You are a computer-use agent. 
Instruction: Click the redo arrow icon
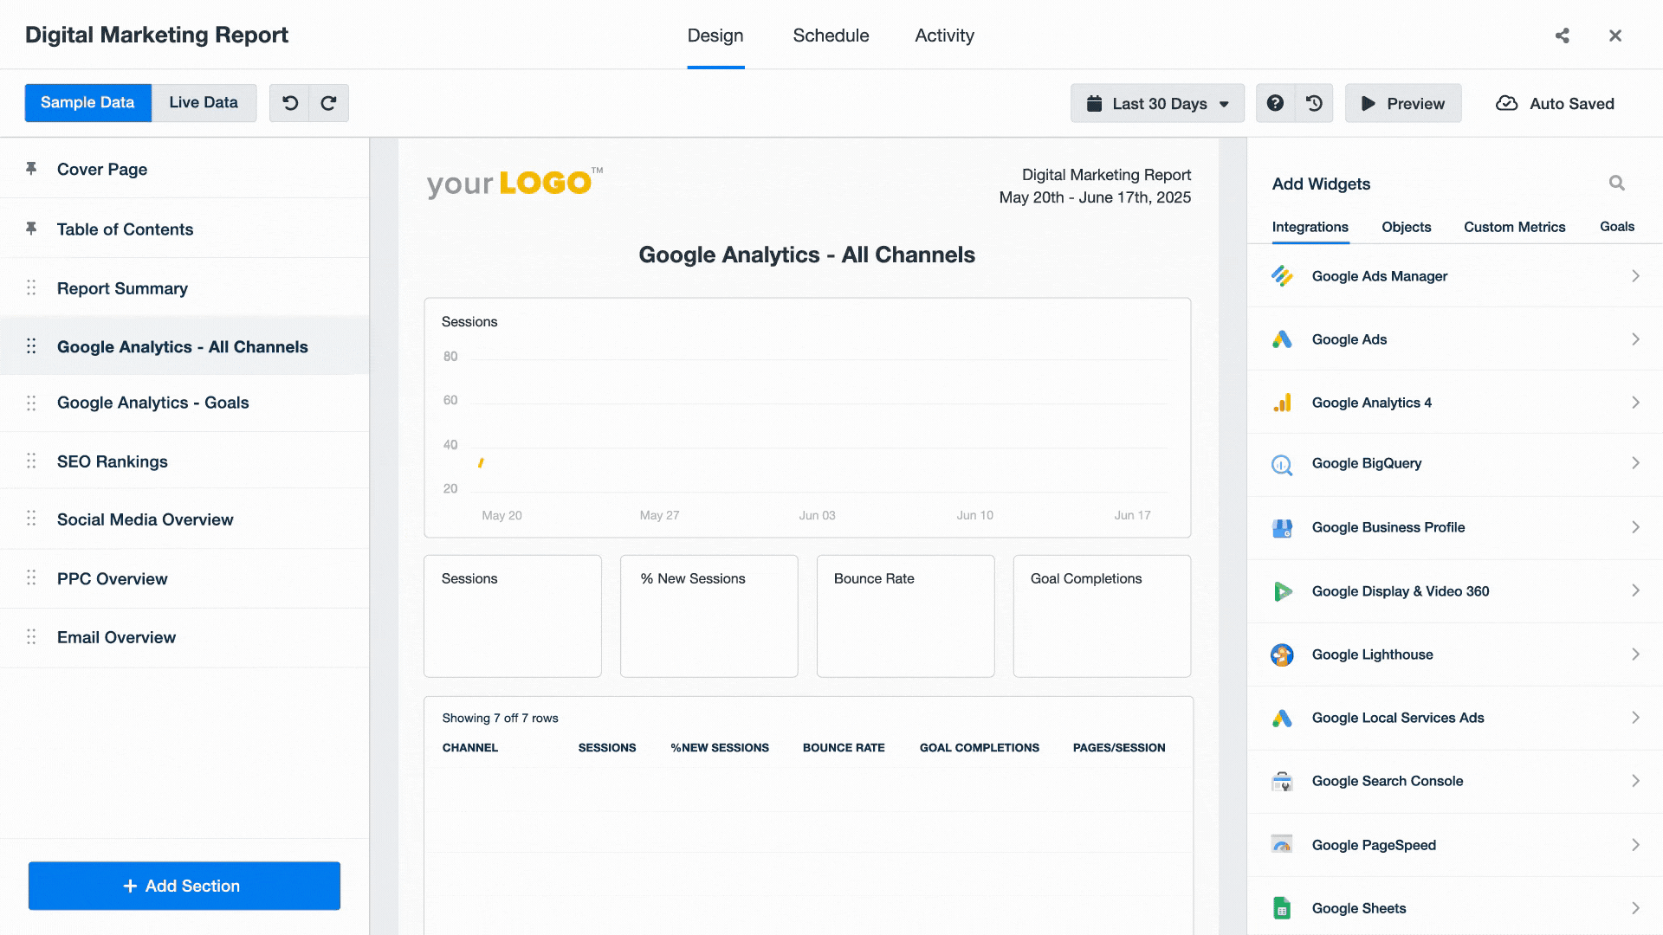tap(328, 103)
